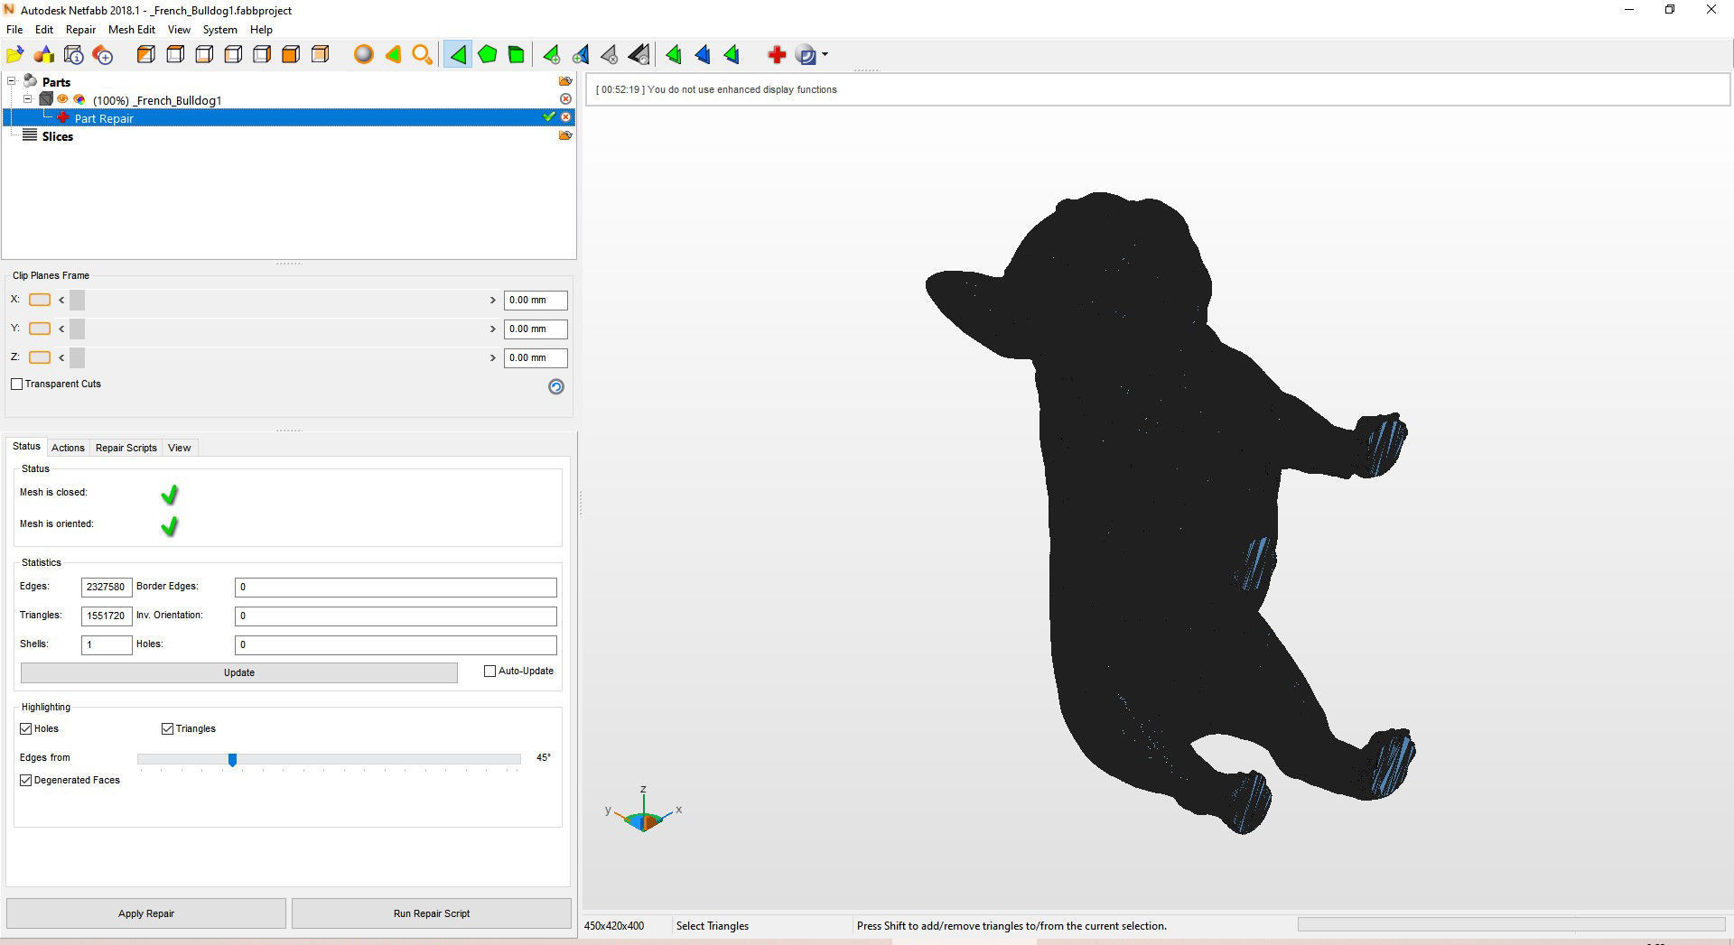
Task: Toggle the Z clip plane orange button
Action: pyautogui.click(x=40, y=357)
